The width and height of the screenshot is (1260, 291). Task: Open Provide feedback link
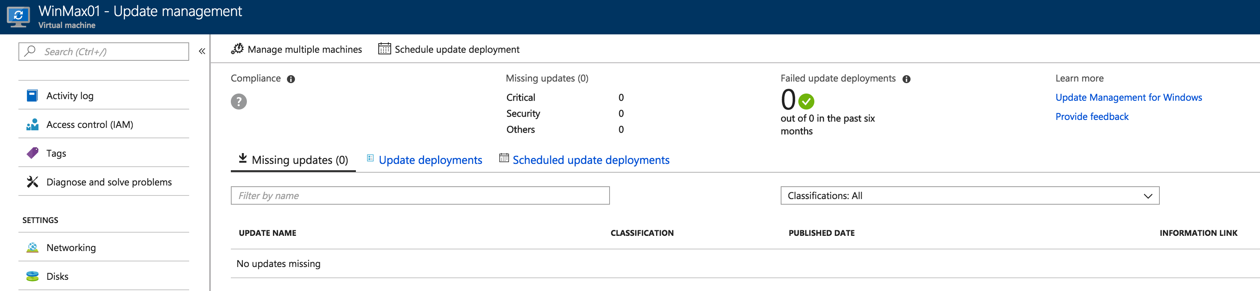1092,117
